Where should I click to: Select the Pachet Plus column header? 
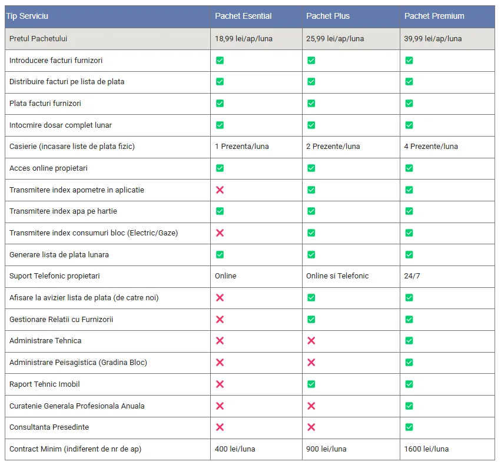point(328,16)
